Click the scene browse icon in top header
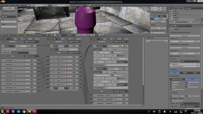The height and width of the screenshot is (114, 203). (x=50, y=5)
